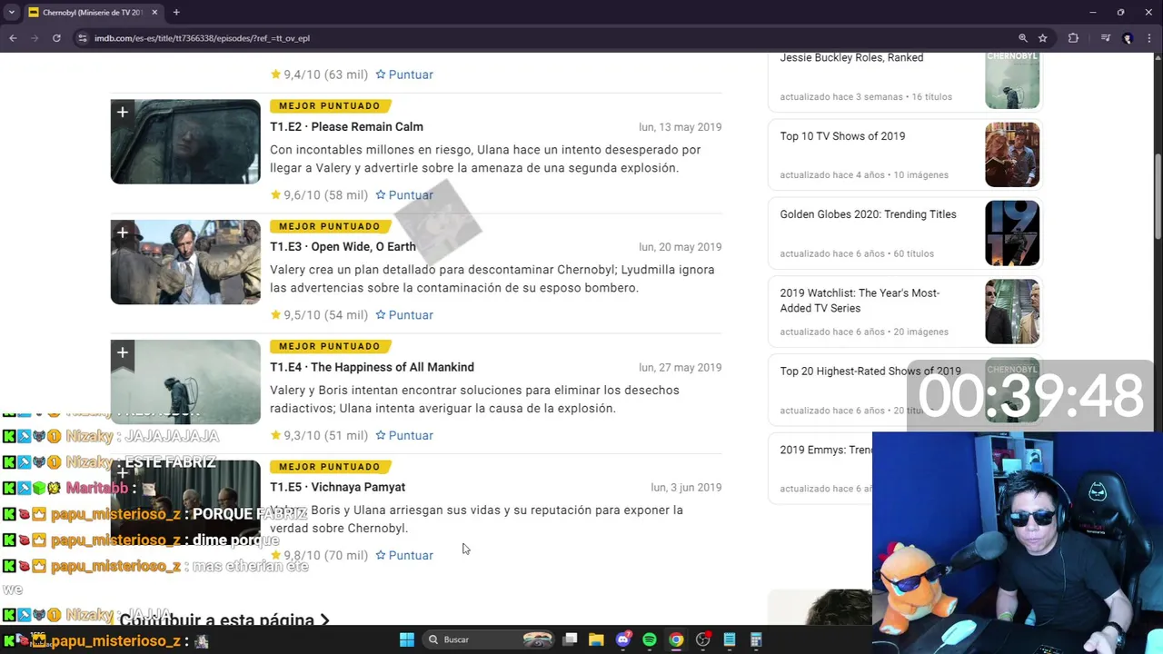This screenshot has height=654, width=1163.
Task: Open Golden Globes 2020: Trending Titles list
Action: point(868,214)
